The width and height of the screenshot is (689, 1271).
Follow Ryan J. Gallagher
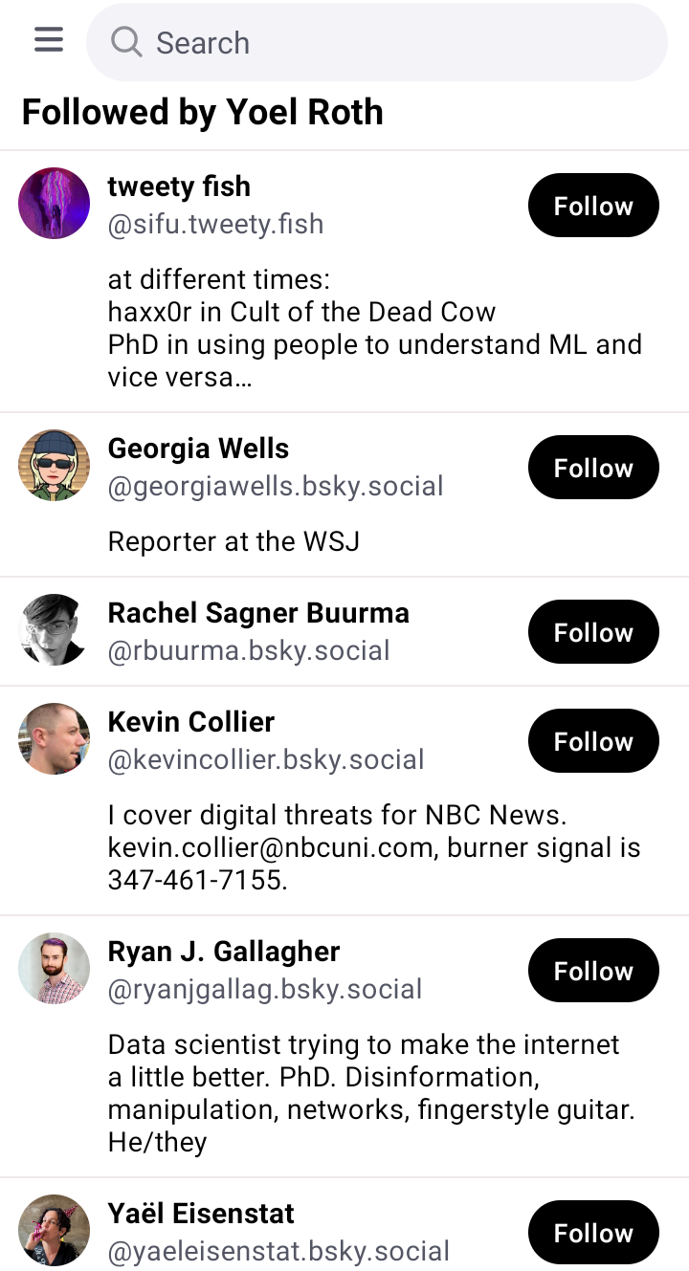coord(593,971)
